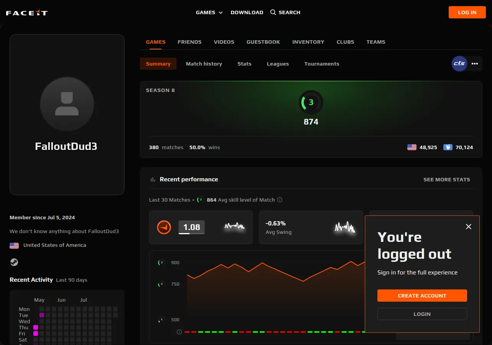The image size is (492, 345).
Task: Click the level 2 marker at 750
Action: [x=161, y=284]
